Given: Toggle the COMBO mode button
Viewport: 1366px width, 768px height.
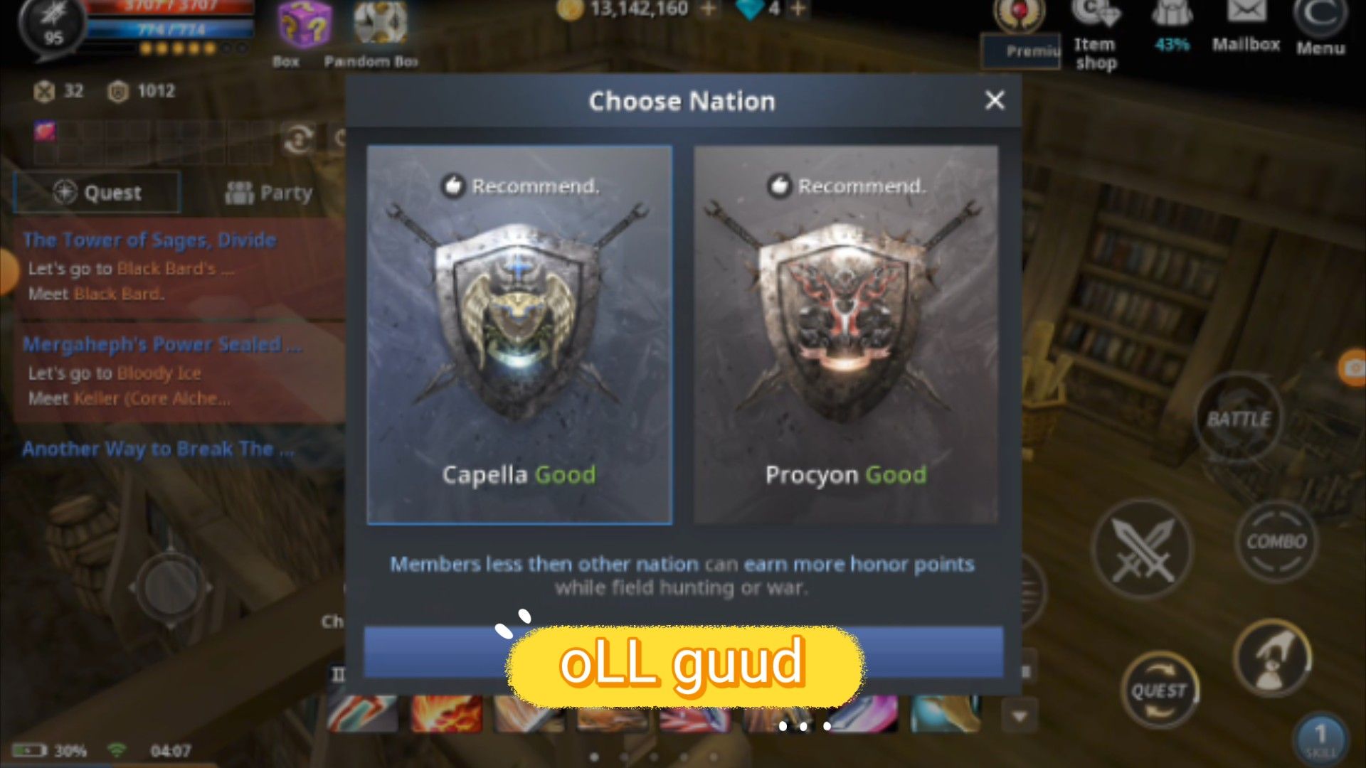Looking at the screenshot, I should click(1276, 542).
